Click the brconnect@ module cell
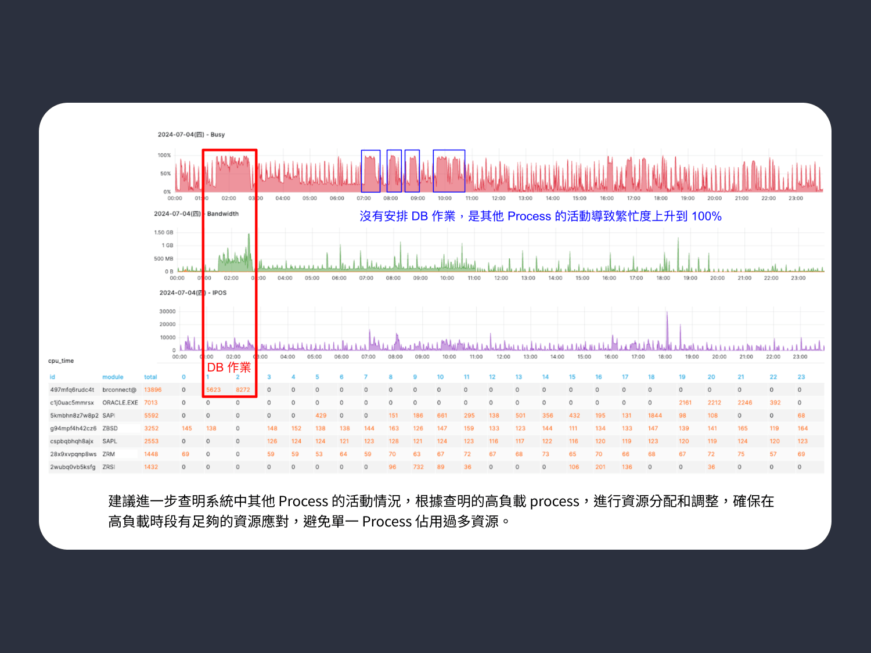Screen dimensions: 871x653 [119, 390]
